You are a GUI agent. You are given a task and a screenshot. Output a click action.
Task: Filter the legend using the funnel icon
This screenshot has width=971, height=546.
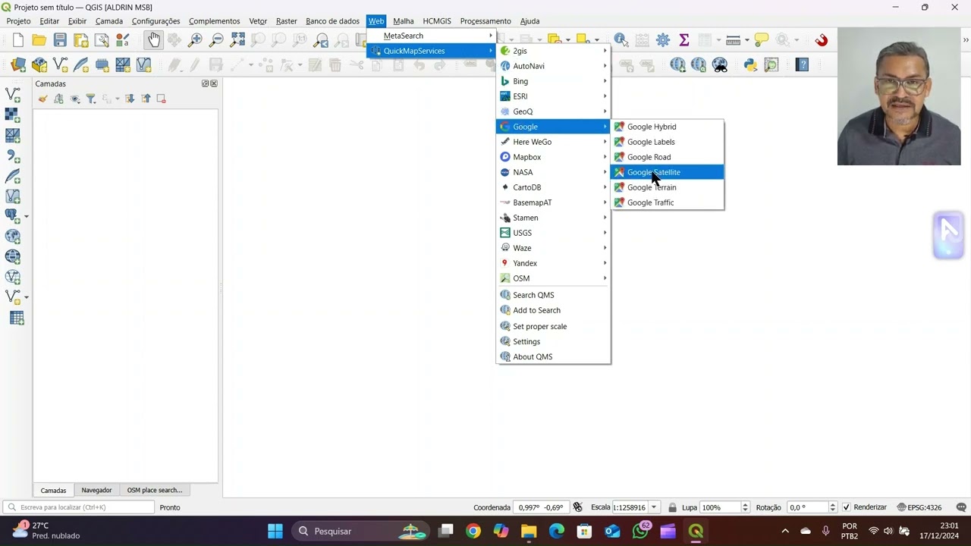point(90,99)
